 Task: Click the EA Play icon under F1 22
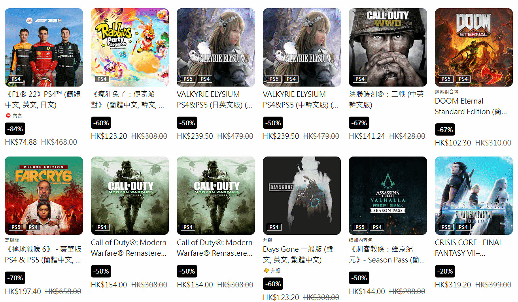pyautogui.click(x=8, y=115)
